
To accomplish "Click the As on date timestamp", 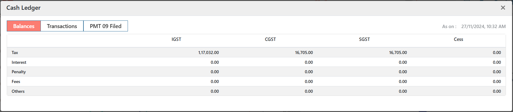I will pos(484,27).
